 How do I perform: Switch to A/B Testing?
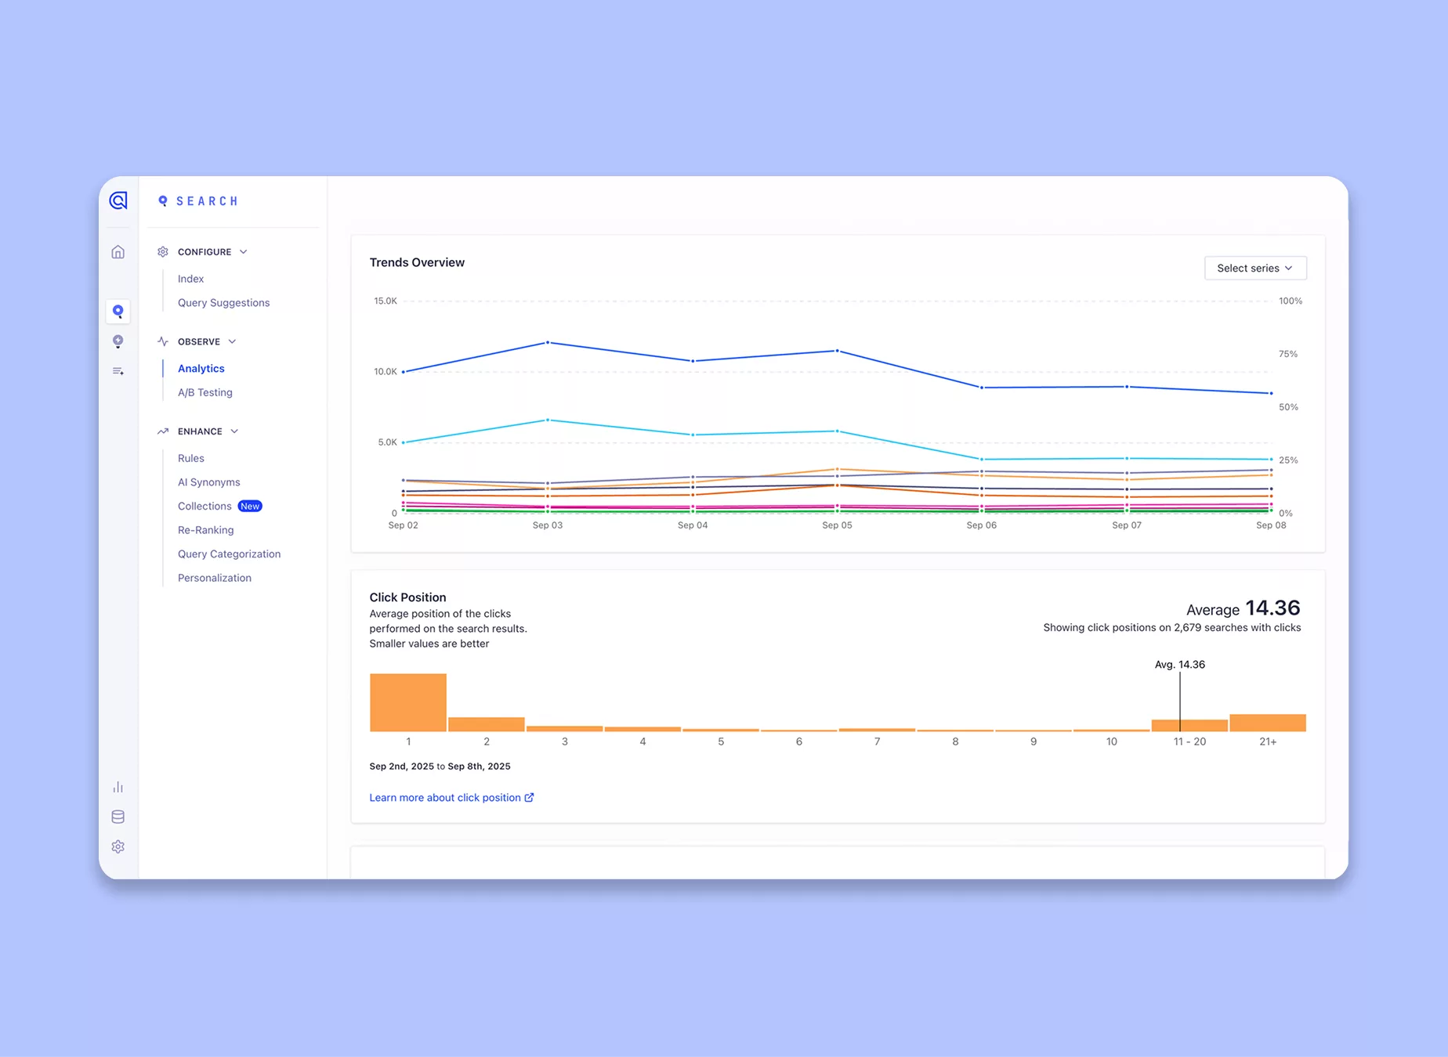click(205, 392)
